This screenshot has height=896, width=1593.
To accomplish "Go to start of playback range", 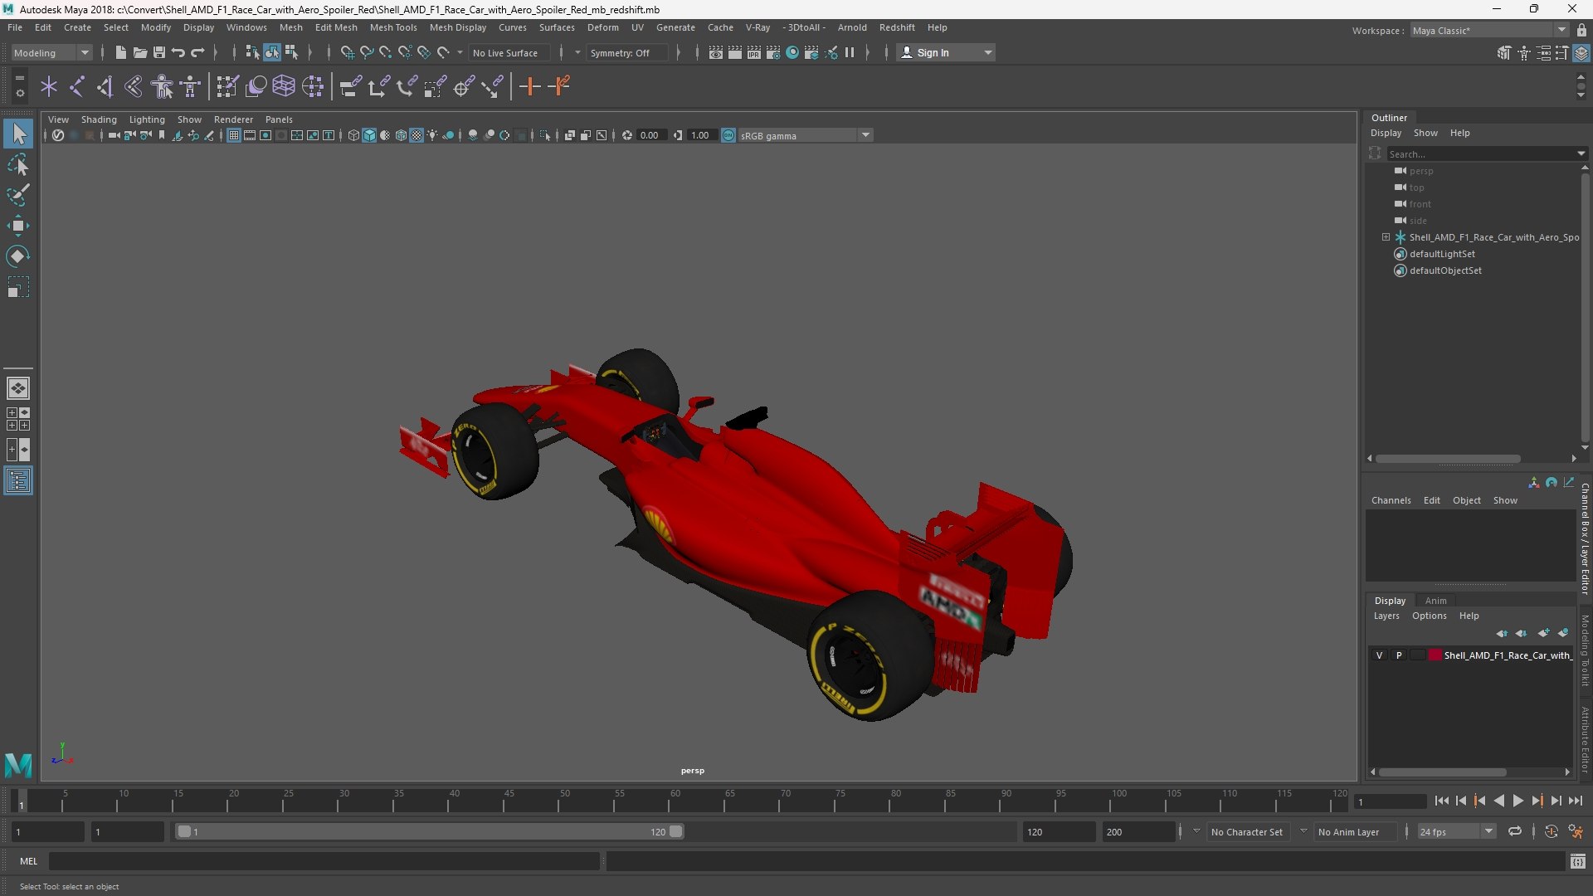I will point(1441,801).
